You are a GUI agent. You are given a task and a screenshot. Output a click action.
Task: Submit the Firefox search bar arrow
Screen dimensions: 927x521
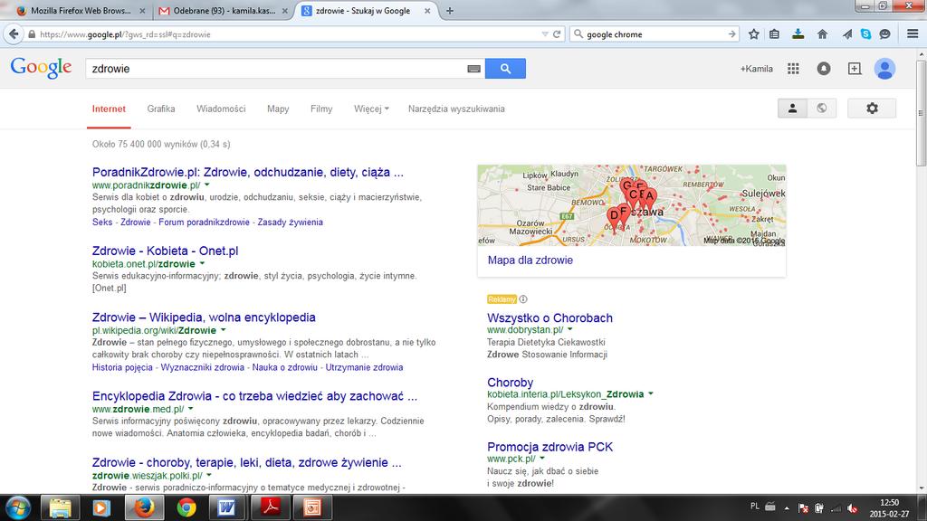[x=731, y=34]
